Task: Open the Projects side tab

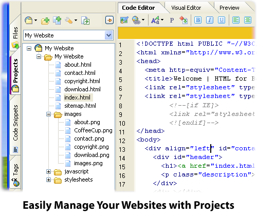Action: pyautogui.click(x=15, y=74)
